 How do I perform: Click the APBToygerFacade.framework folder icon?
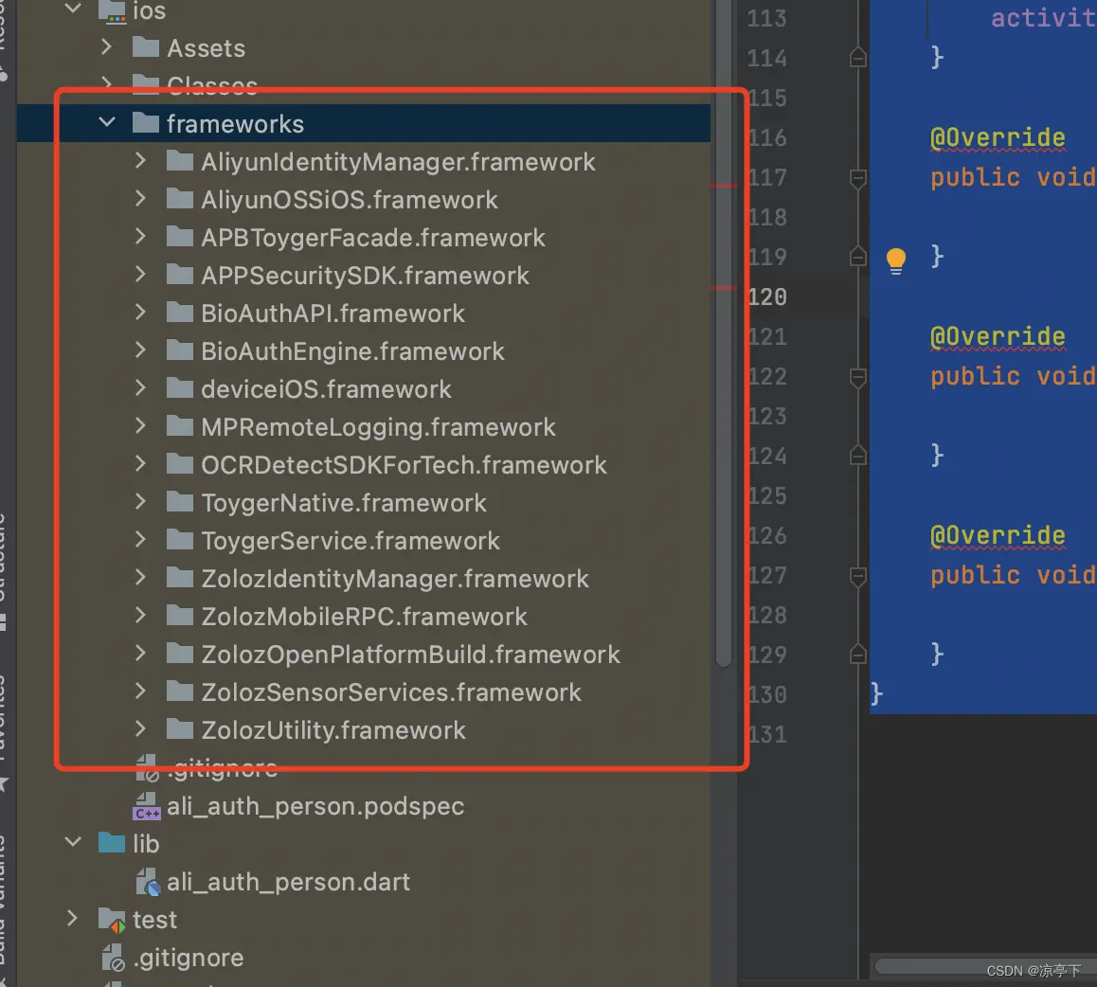click(180, 237)
